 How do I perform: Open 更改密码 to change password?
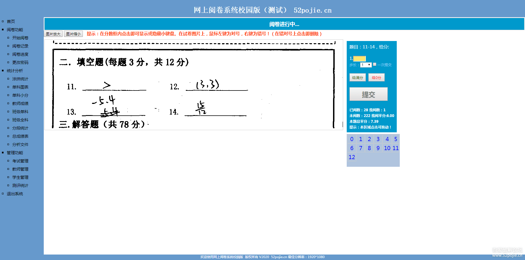pyautogui.click(x=20, y=62)
